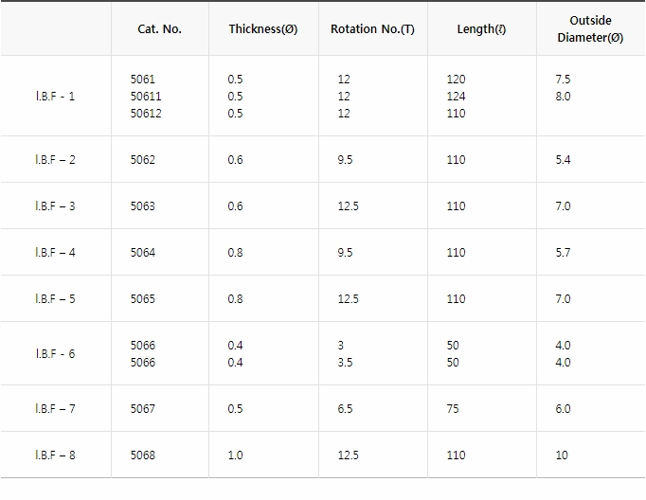This screenshot has width=646, height=500.
Task: Click the Outside Diameter(Ø) header
Action: click(590, 28)
